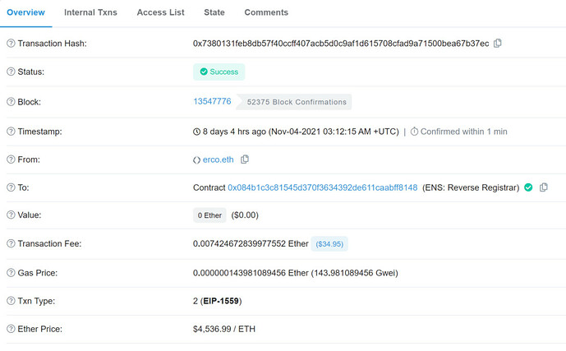Click the help icon beside Transaction Hash
This screenshot has width=566, height=351.
point(11,44)
